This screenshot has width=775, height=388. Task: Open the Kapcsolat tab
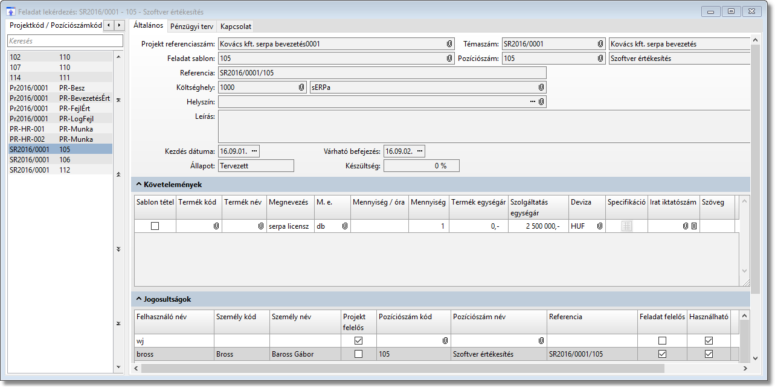[x=236, y=27]
